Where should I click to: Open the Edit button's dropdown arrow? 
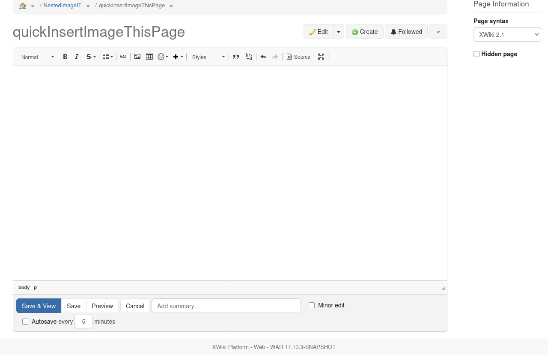pyautogui.click(x=339, y=32)
